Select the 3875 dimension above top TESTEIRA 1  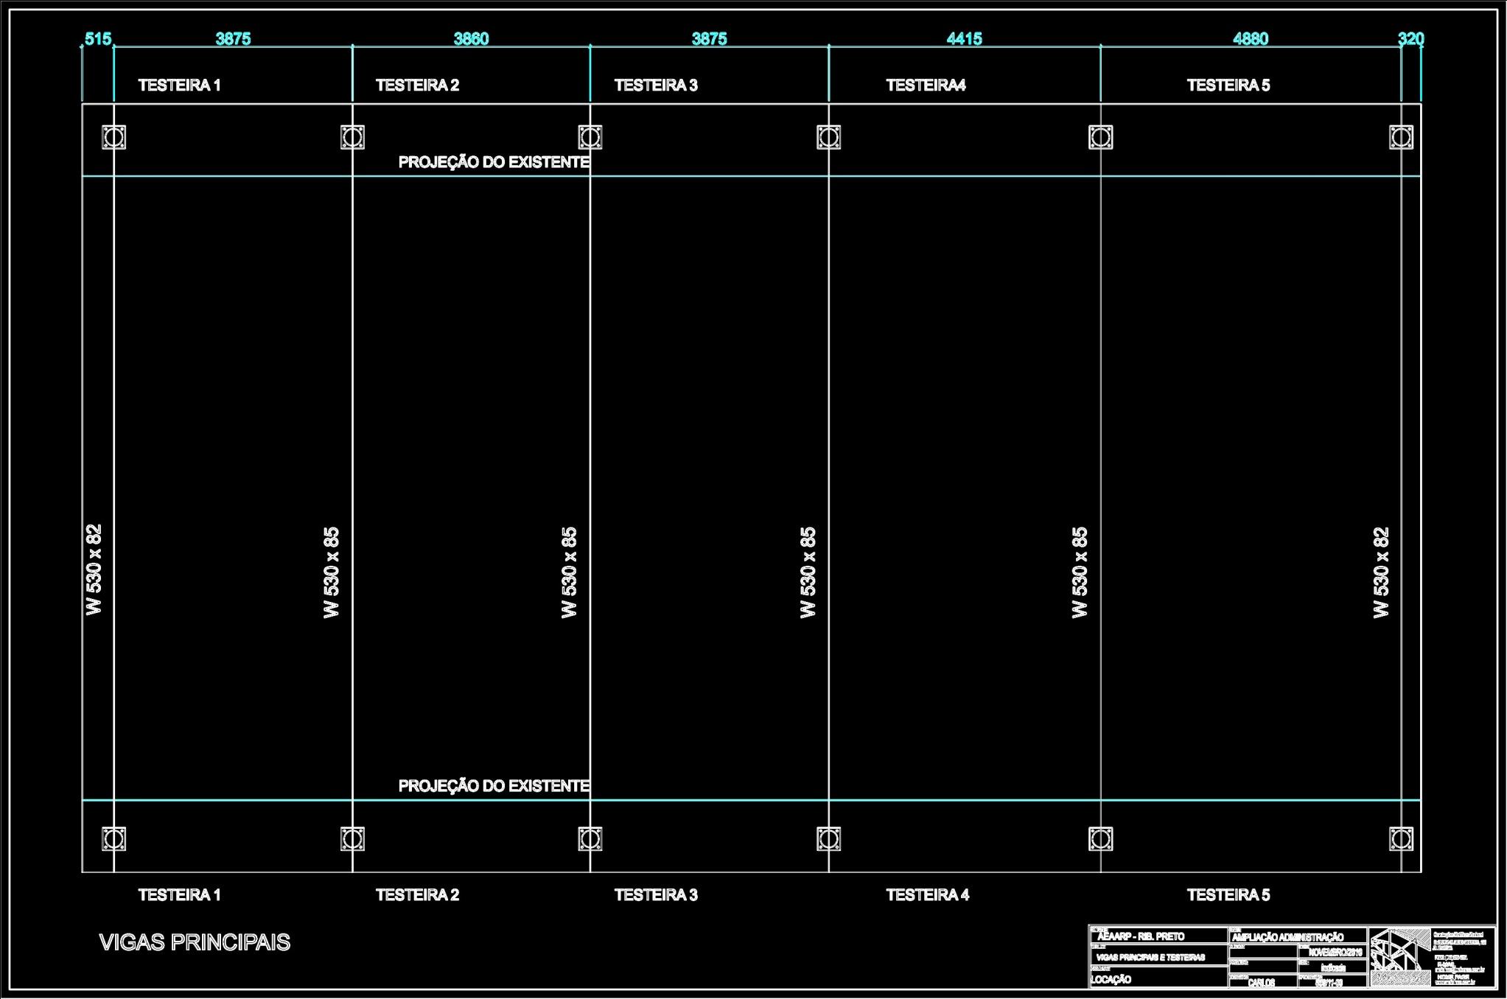pos(233,38)
